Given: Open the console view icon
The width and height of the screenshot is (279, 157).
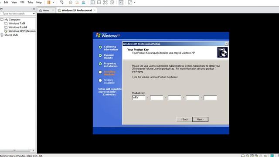Looking at the screenshot, I should tap(121, 2).
